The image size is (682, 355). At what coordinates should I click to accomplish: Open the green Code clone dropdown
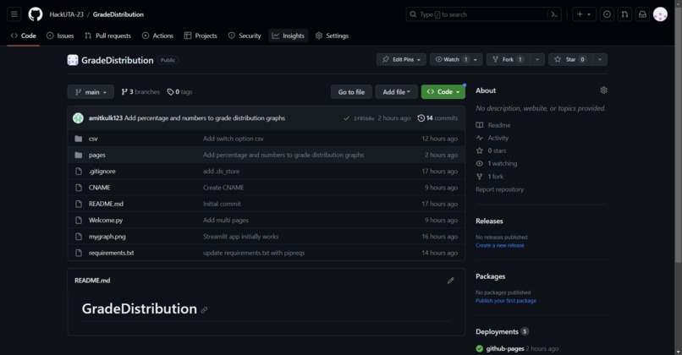click(443, 91)
